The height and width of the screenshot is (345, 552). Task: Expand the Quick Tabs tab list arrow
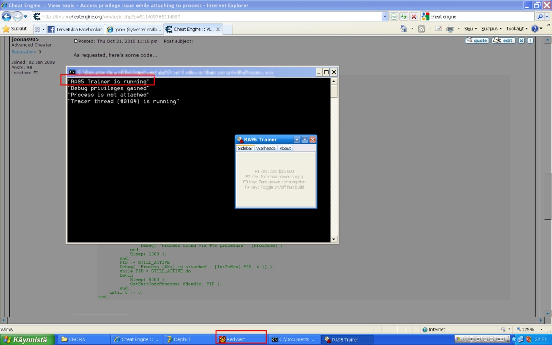[43, 29]
